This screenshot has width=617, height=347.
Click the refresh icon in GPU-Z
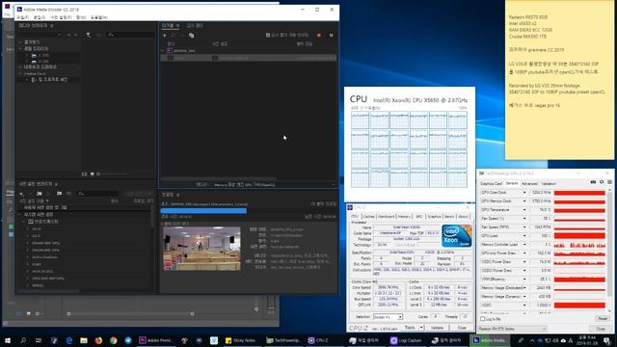602,182
